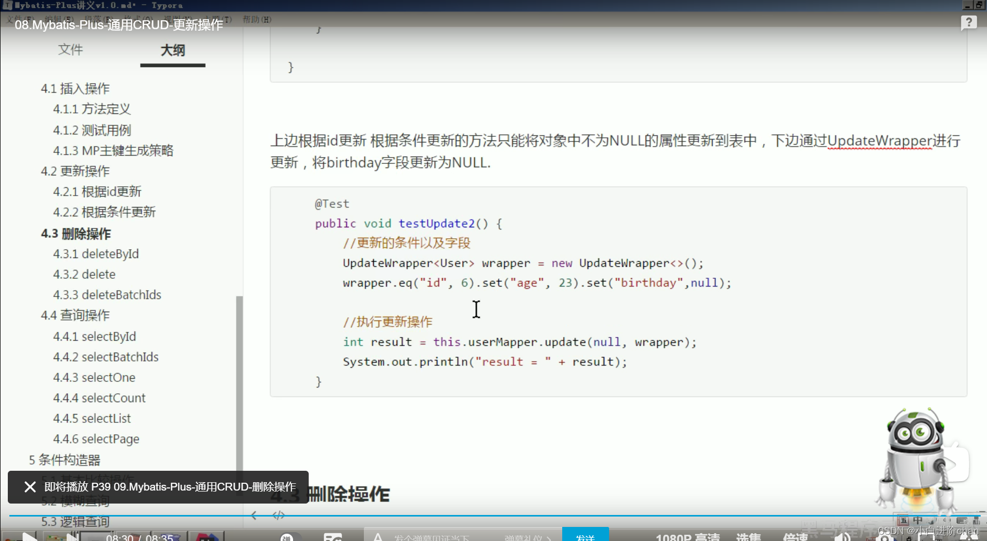Change quality from 1080P 高清
The width and height of the screenshot is (987, 541).
coord(688,537)
